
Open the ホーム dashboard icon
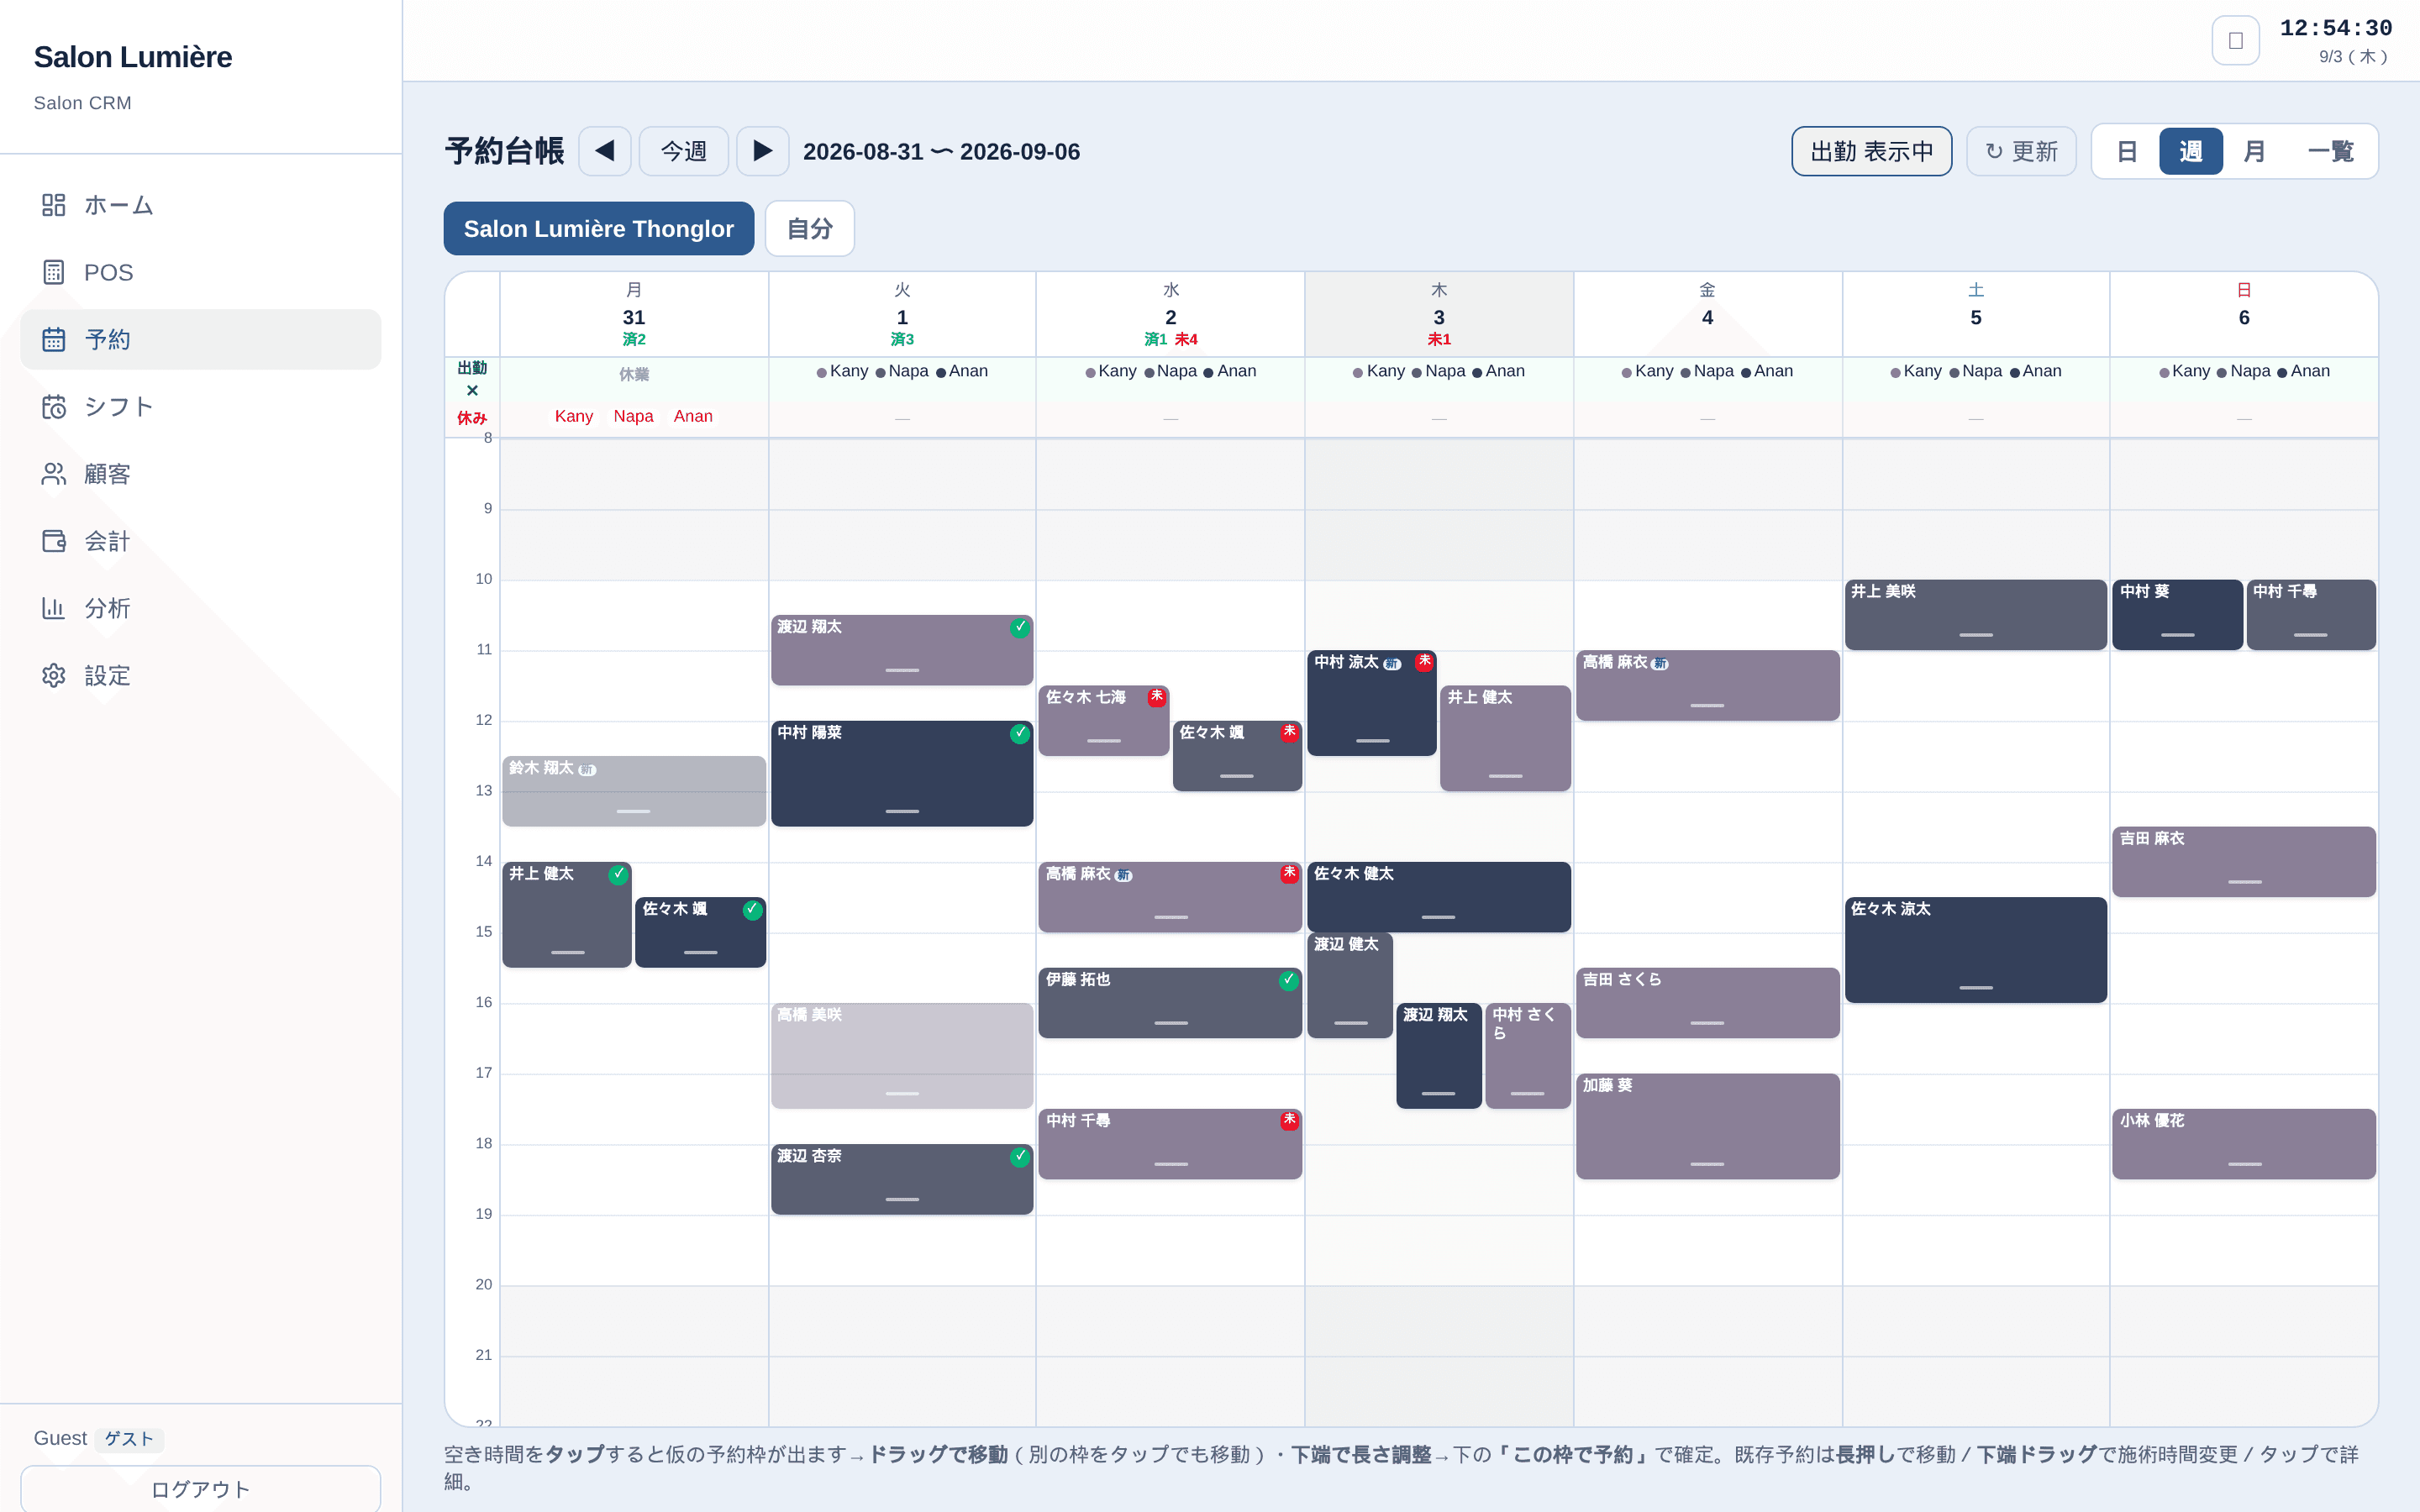tap(54, 205)
